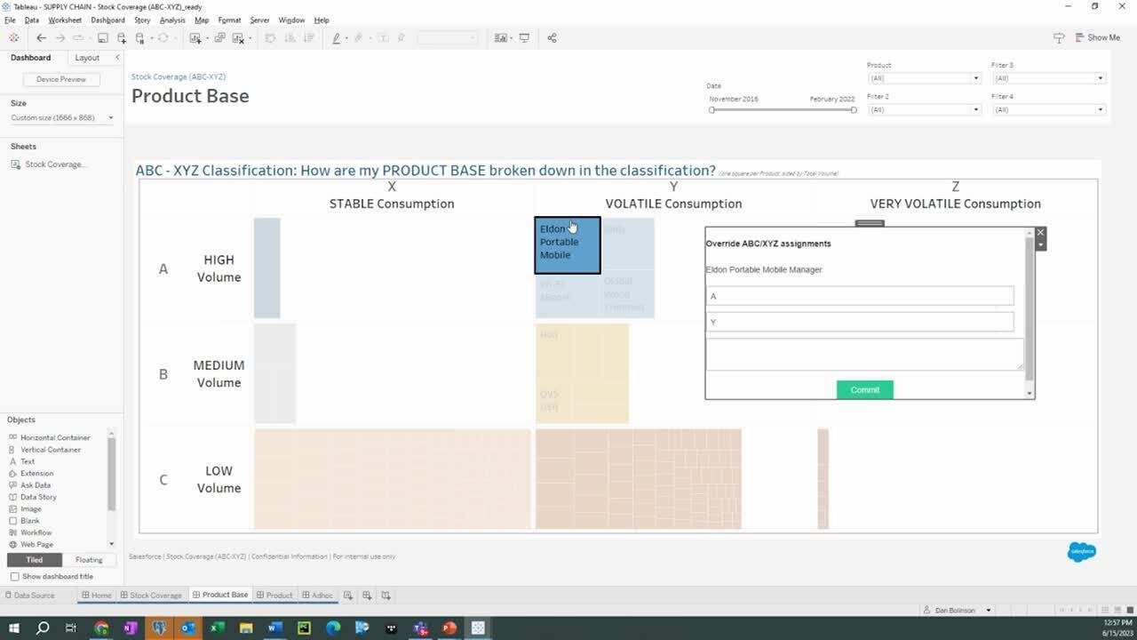The width and height of the screenshot is (1137, 640).
Task: Switch to the Stock Coverage sheet tab
Action: 151,596
